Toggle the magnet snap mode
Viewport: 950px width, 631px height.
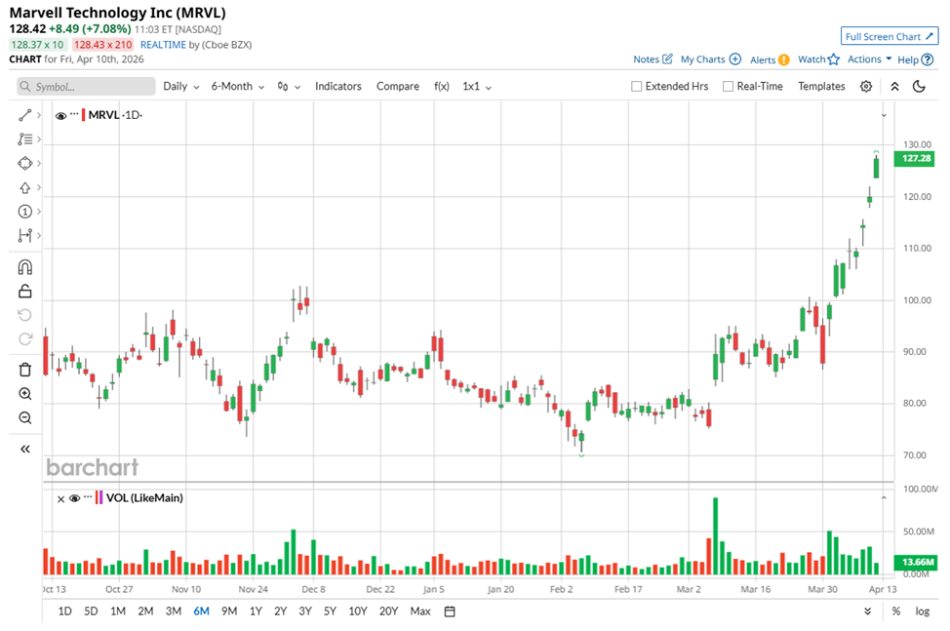pos(24,267)
